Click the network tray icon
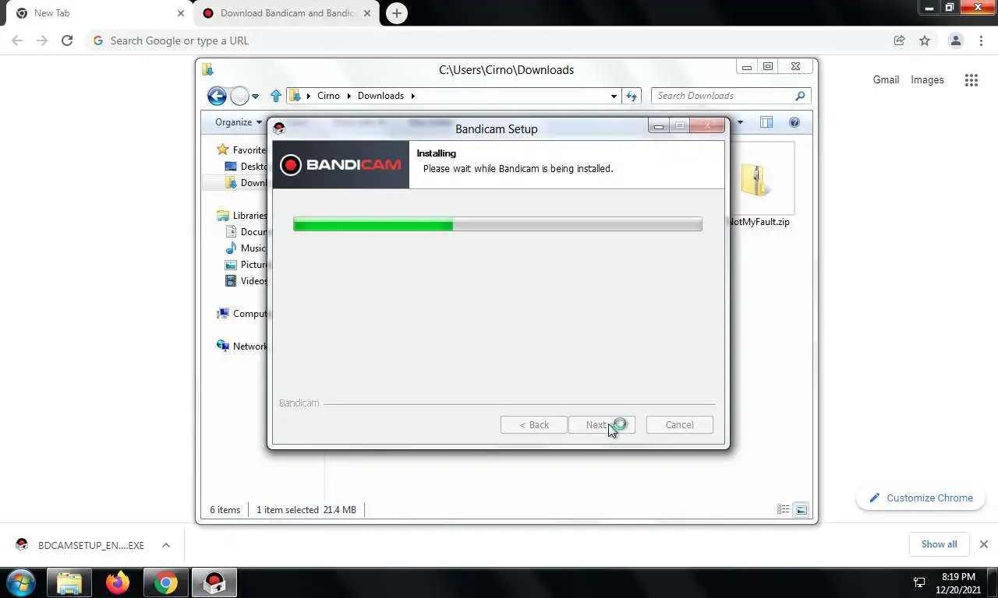This screenshot has height=598, width=998. [x=919, y=582]
